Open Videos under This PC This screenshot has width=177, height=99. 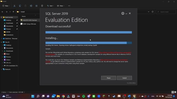[x=8, y=60]
